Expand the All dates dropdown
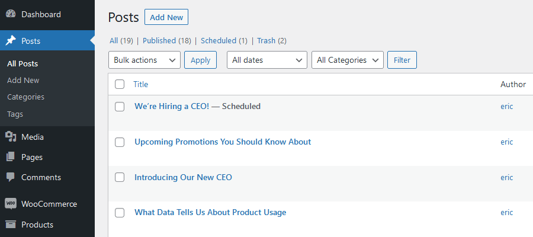Image resolution: width=533 pixels, height=237 pixels. 267,60
